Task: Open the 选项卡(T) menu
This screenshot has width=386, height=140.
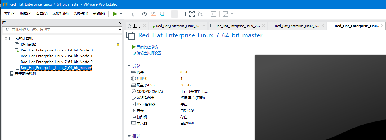Action: (81, 14)
